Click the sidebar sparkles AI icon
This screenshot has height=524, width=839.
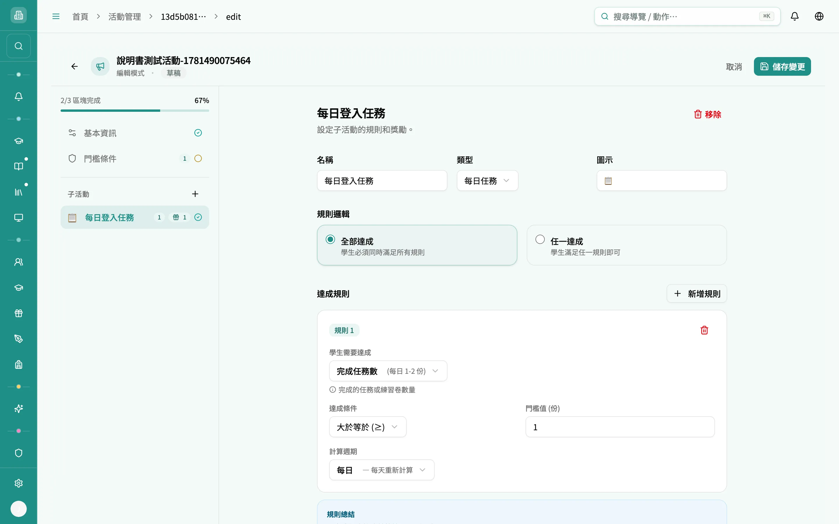click(18, 409)
